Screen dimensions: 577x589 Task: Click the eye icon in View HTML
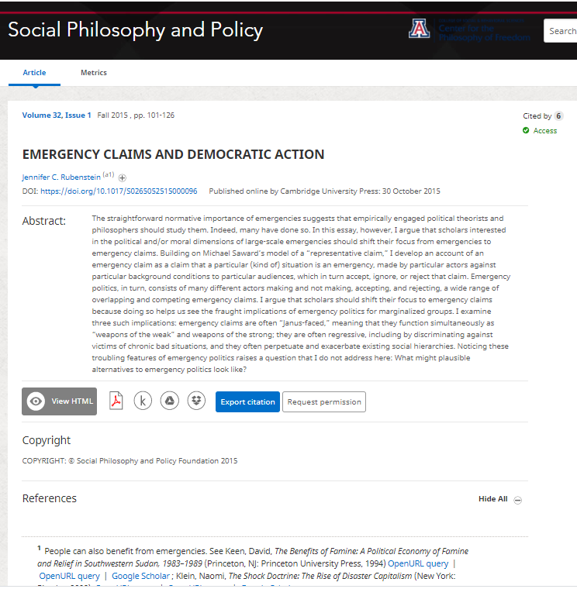pyautogui.click(x=36, y=401)
